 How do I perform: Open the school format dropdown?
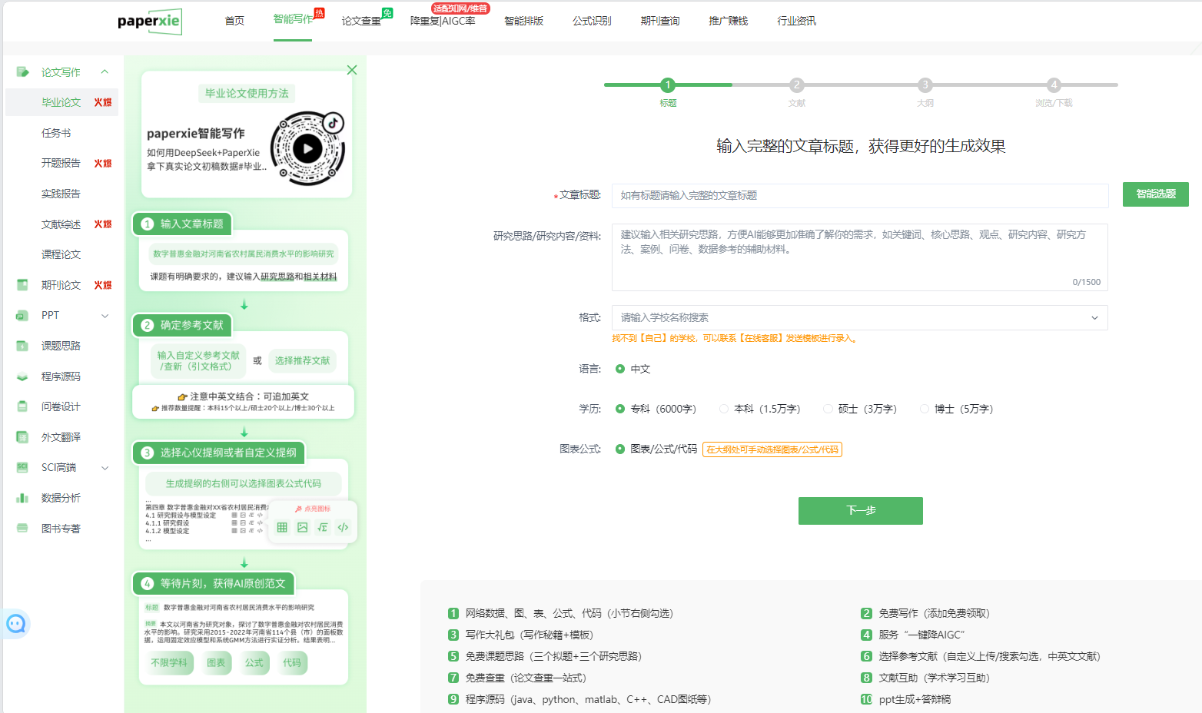tap(859, 317)
